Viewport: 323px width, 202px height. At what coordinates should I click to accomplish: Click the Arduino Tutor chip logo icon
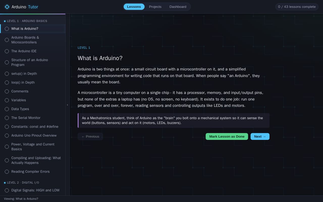pyautogui.click(x=7, y=7)
